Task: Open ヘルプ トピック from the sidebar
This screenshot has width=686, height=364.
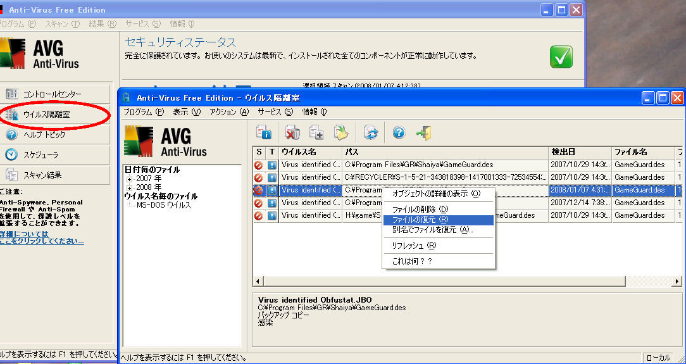Action: pos(55,134)
